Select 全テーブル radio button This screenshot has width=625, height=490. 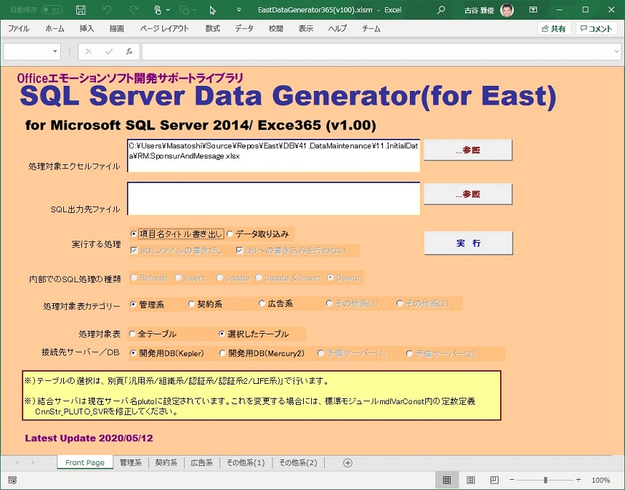[x=132, y=334]
